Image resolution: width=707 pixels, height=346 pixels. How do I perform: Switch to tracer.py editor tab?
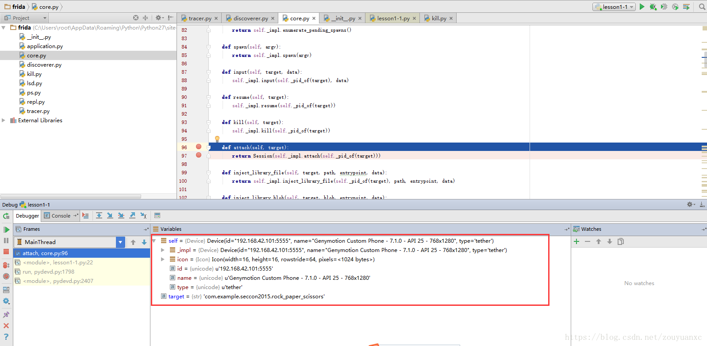[200, 18]
